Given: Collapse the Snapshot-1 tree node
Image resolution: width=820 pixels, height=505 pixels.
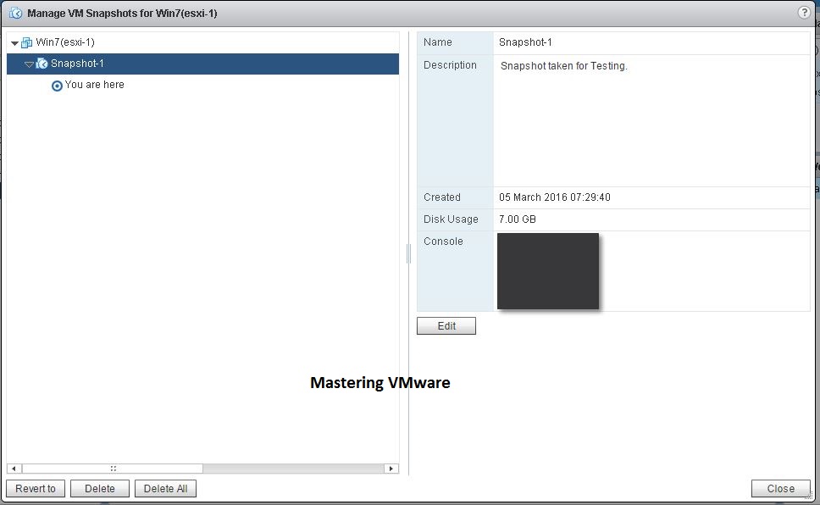Looking at the screenshot, I should coord(30,64).
